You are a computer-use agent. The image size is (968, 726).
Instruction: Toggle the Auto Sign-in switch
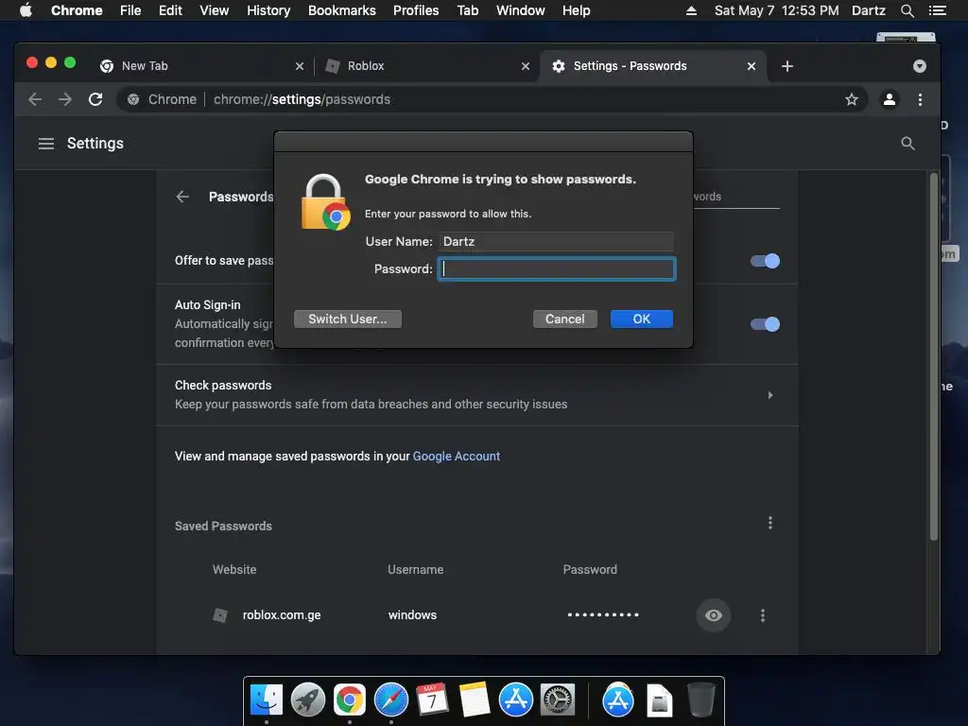click(x=765, y=324)
